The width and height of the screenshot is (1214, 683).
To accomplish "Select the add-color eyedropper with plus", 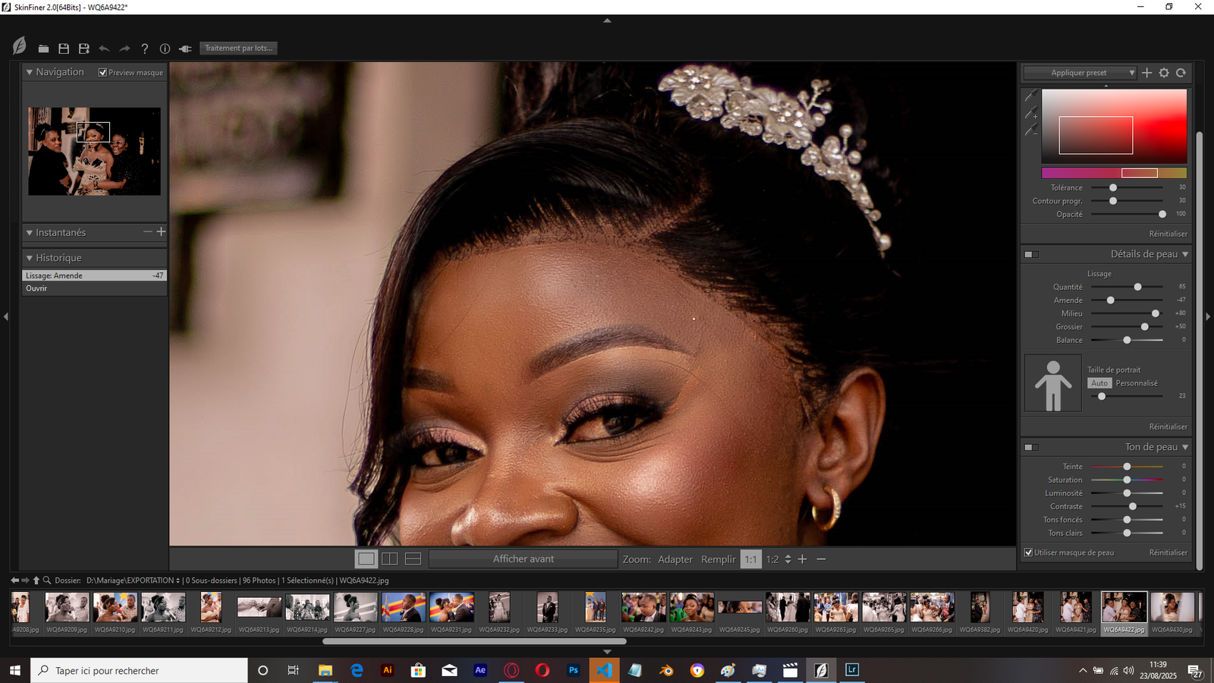I will tap(1031, 114).
